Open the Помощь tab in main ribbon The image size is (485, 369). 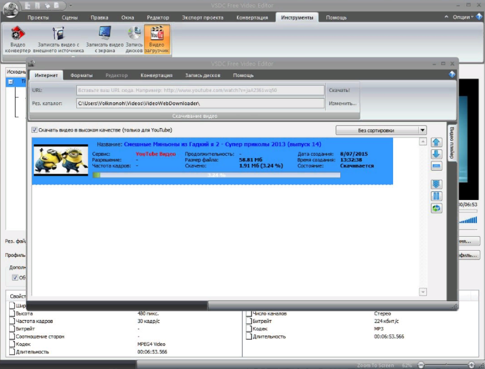(336, 18)
